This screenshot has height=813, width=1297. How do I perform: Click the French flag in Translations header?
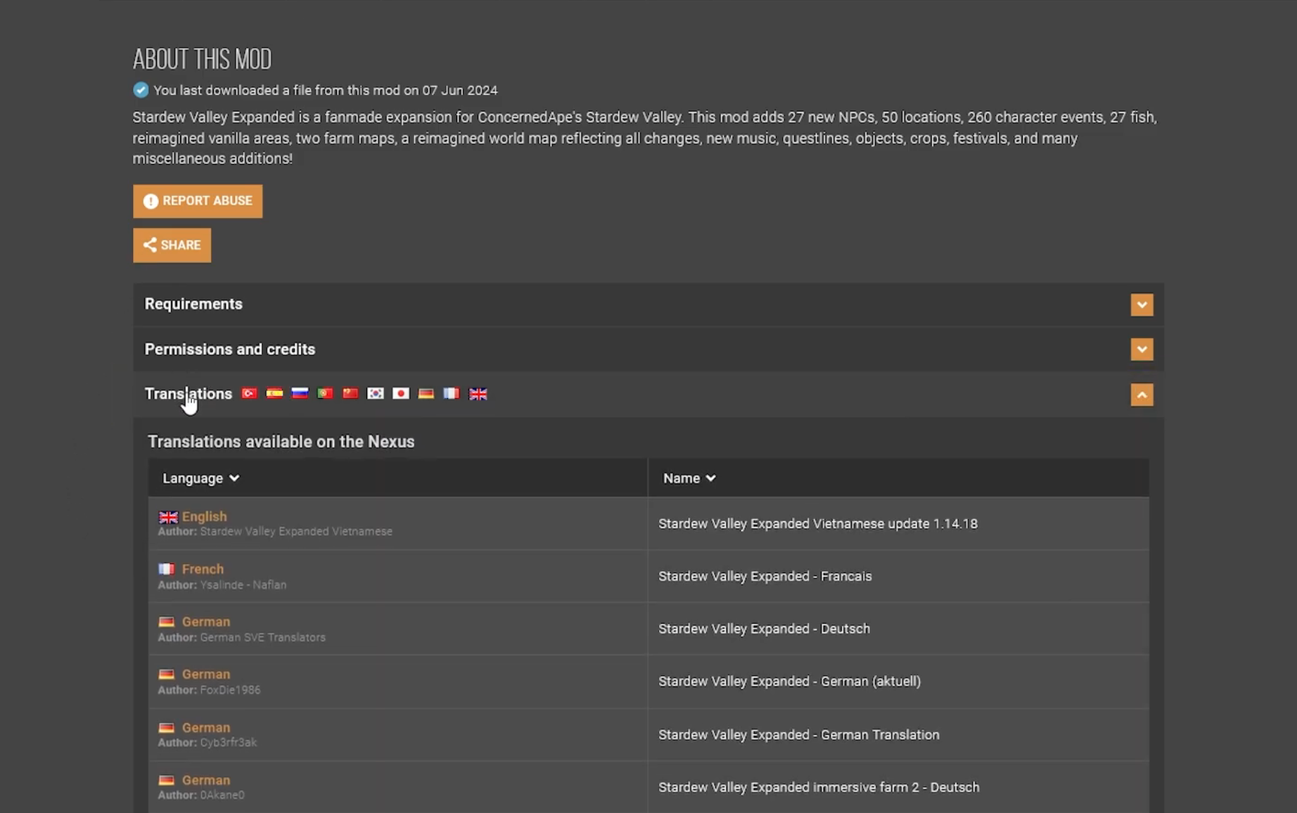452,394
